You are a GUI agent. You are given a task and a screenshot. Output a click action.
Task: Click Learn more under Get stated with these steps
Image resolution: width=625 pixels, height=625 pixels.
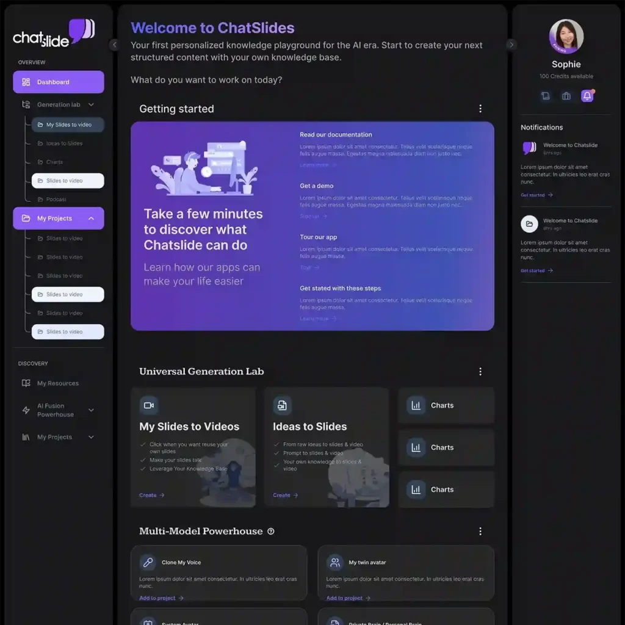[x=318, y=319]
